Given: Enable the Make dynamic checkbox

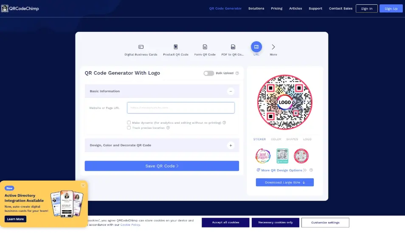Looking at the screenshot, I should [x=129, y=123].
